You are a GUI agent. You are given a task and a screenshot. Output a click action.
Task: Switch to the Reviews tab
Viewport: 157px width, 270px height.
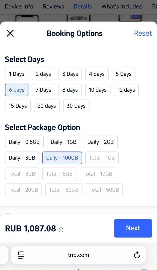coord(53,7)
